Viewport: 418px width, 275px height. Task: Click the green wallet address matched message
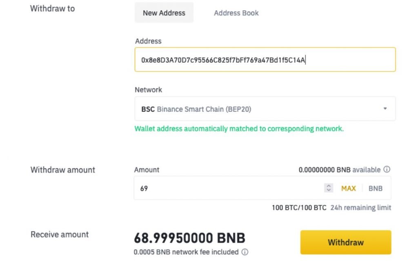point(239,129)
